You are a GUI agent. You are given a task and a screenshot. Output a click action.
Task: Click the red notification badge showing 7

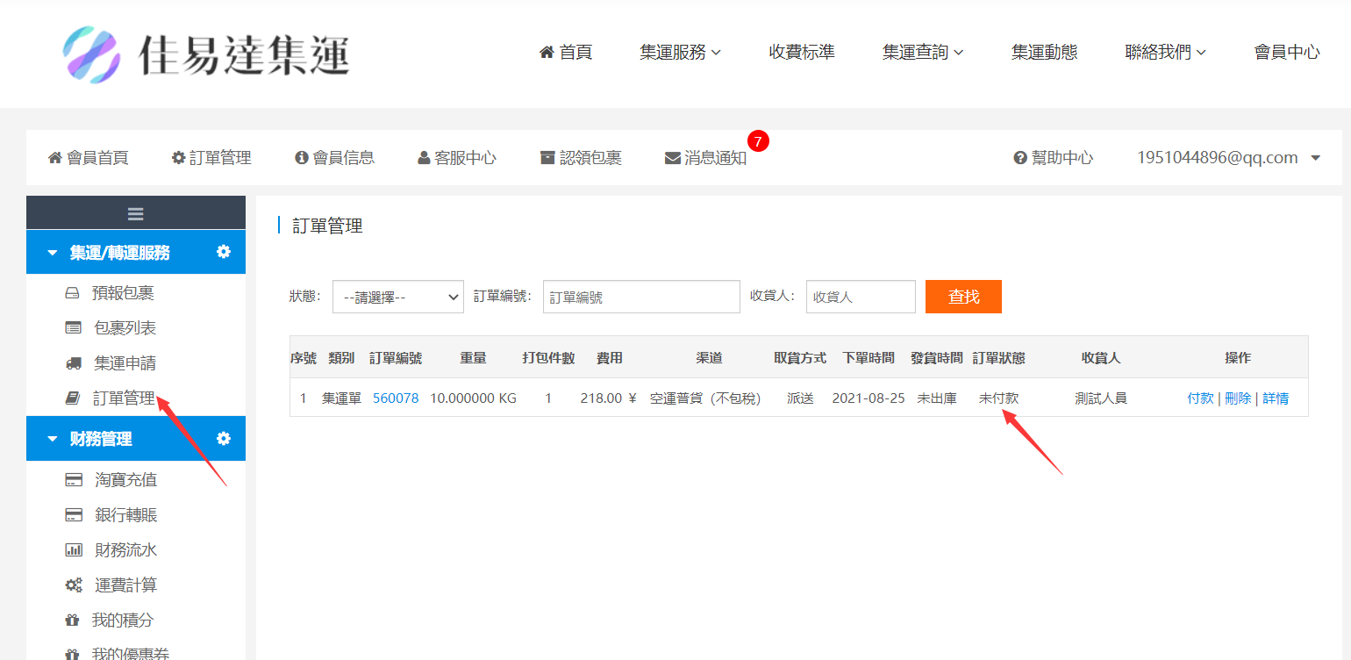coord(758,140)
